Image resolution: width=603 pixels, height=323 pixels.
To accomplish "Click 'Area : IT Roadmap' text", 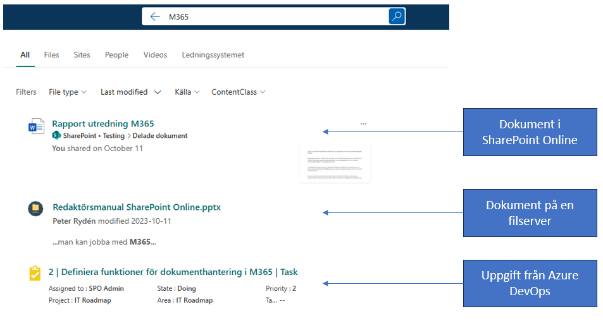I will pyautogui.click(x=185, y=300).
